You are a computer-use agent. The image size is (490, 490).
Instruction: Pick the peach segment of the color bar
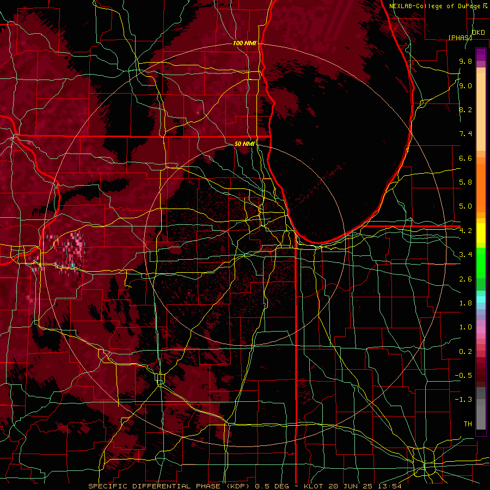pyautogui.click(x=481, y=113)
